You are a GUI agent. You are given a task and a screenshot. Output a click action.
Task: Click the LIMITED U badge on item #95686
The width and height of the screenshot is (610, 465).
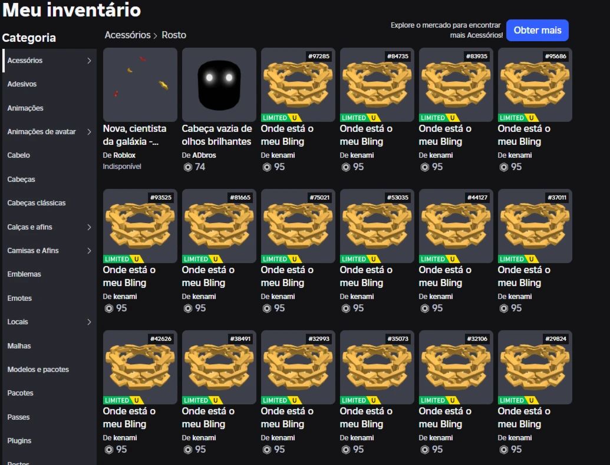coord(518,118)
